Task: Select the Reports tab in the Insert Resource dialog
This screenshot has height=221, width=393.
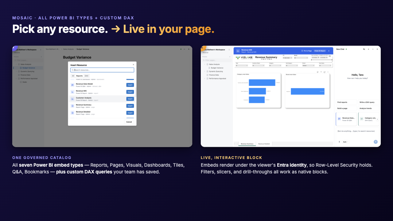Action: click(x=79, y=76)
